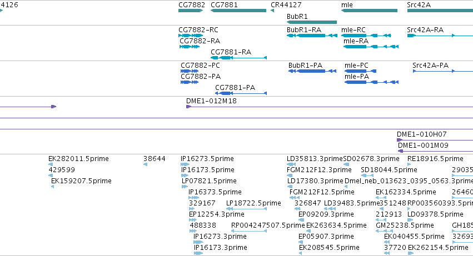Select the 351248 feature glyph
This screenshot has height=256, width=473.
click(x=382, y=209)
